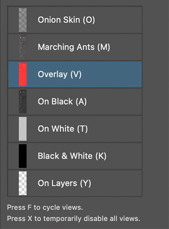Click the On Black preview thumbnail

pyautogui.click(x=22, y=102)
